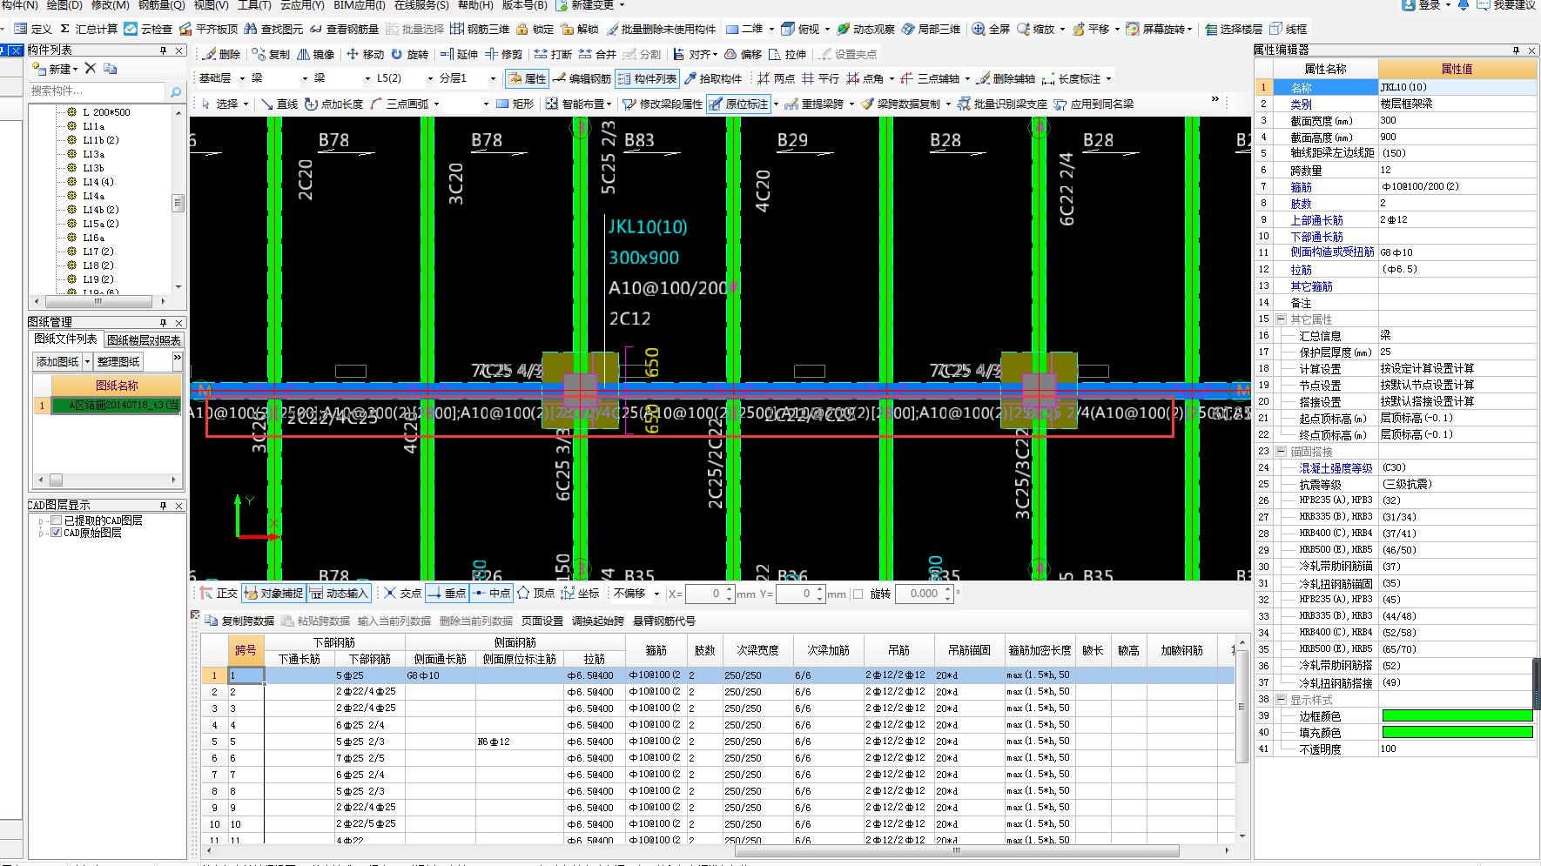Select the 镜像 mirror tool
This screenshot has height=866, width=1541.
[314, 54]
